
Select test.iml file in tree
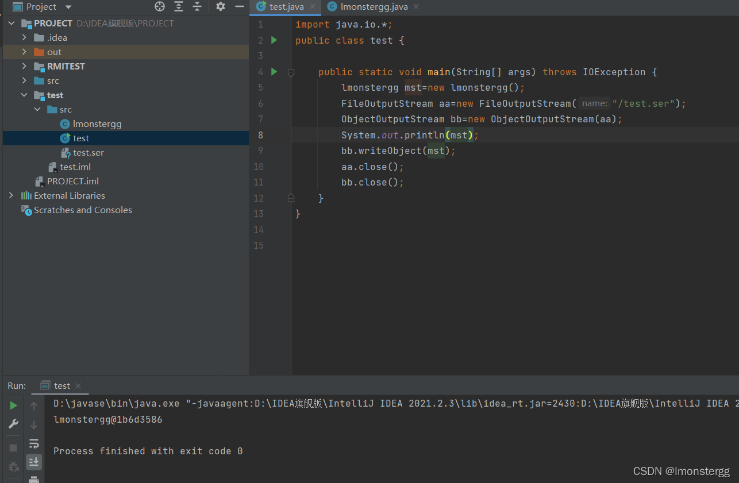click(75, 167)
